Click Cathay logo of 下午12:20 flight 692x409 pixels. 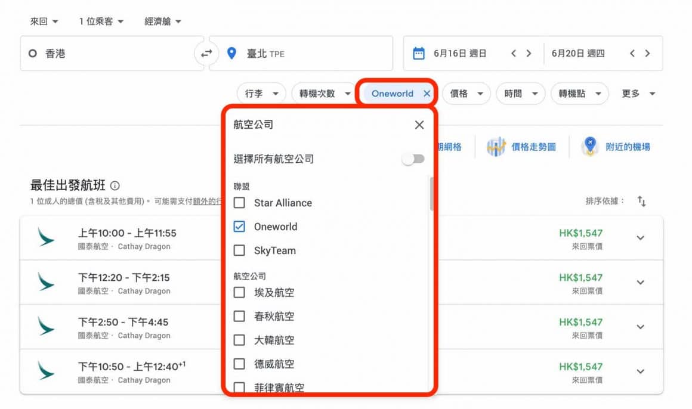tap(45, 282)
